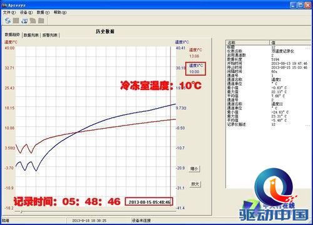Click the grayed icon between the two blue toolbar icons

click(16, 21)
